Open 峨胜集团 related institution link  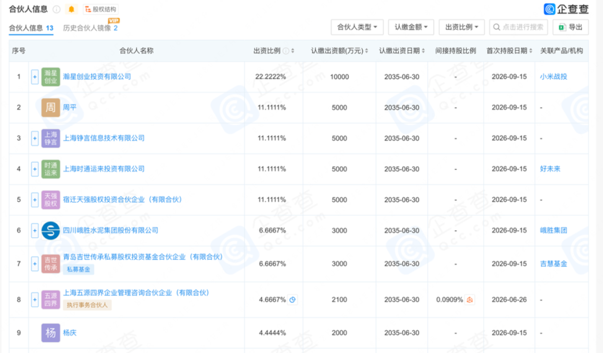point(553,230)
